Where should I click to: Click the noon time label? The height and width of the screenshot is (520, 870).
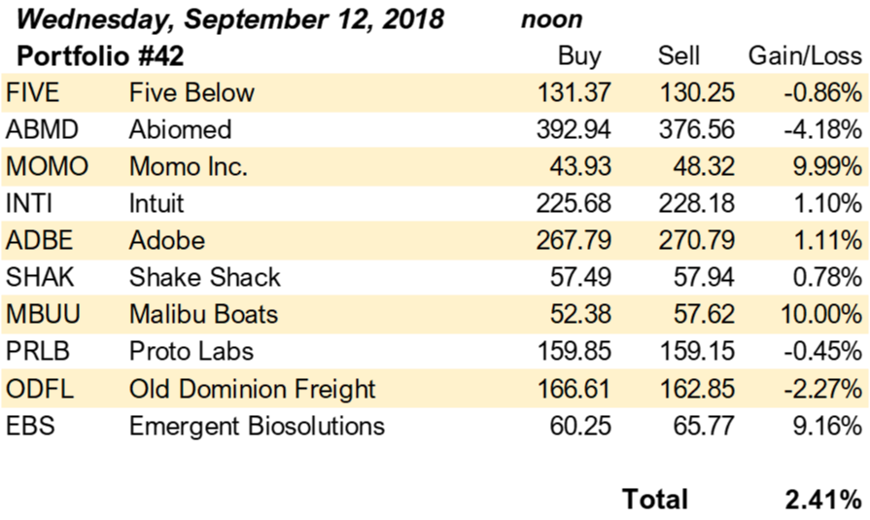click(x=552, y=20)
